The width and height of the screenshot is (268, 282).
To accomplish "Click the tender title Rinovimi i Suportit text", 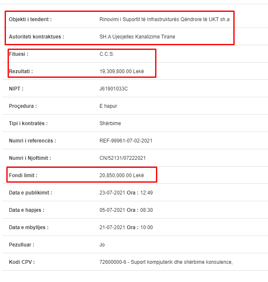I will point(164,19).
